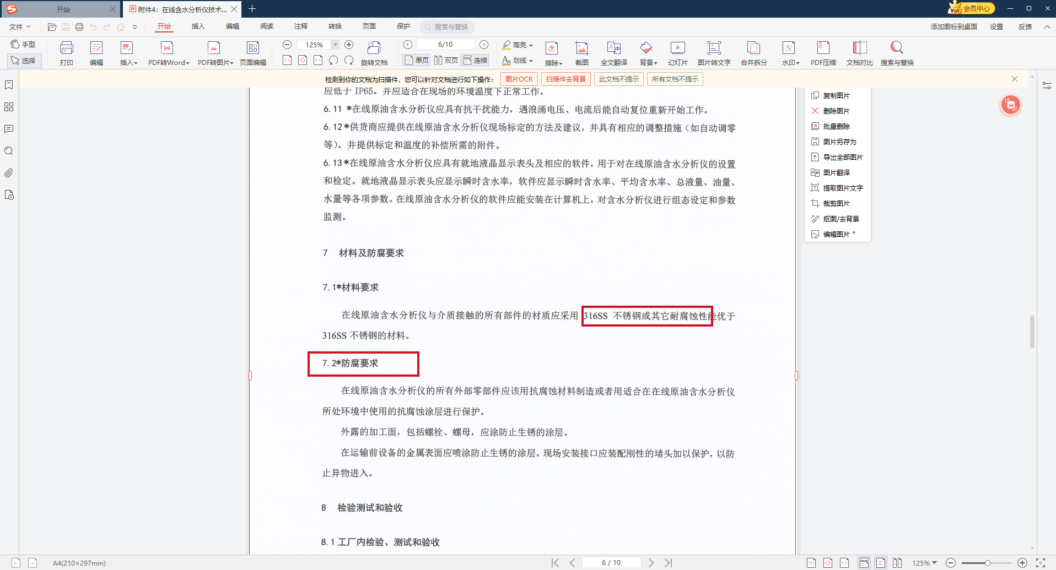Click the 扫描件去背景 button

566,79
